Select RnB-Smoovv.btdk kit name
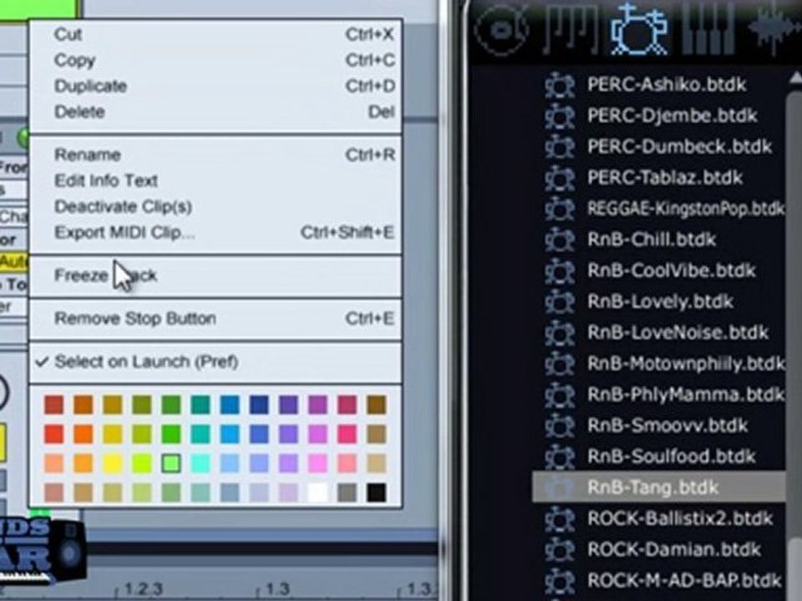The width and height of the screenshot is (802, 601). click(x=667, y=426)
